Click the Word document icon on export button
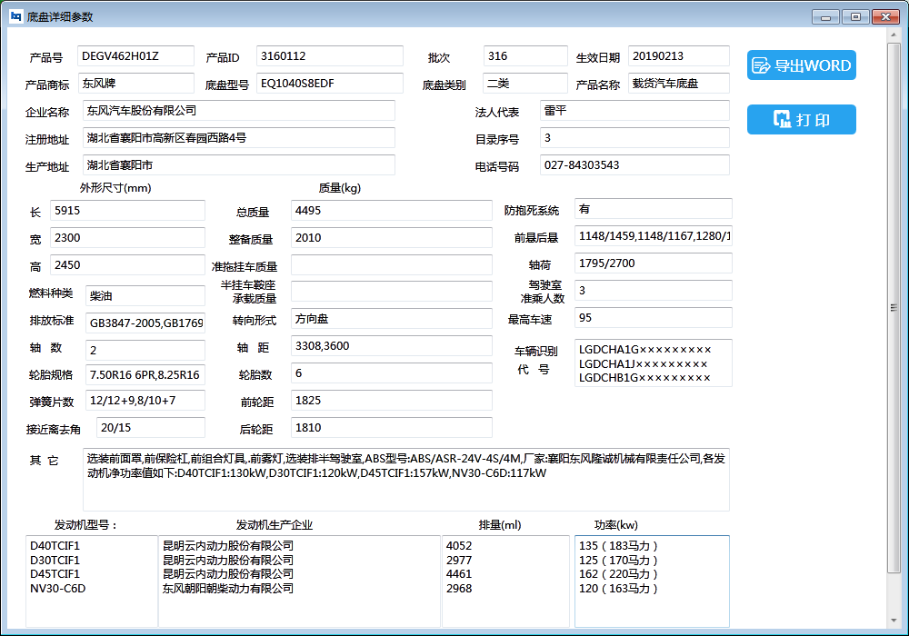 click(x=760, y=65)
